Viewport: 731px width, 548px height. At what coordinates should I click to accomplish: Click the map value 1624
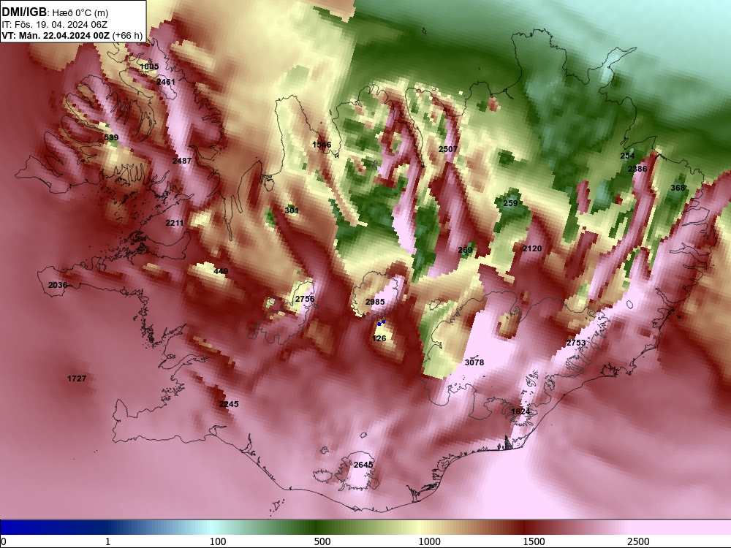pos(520,411)
